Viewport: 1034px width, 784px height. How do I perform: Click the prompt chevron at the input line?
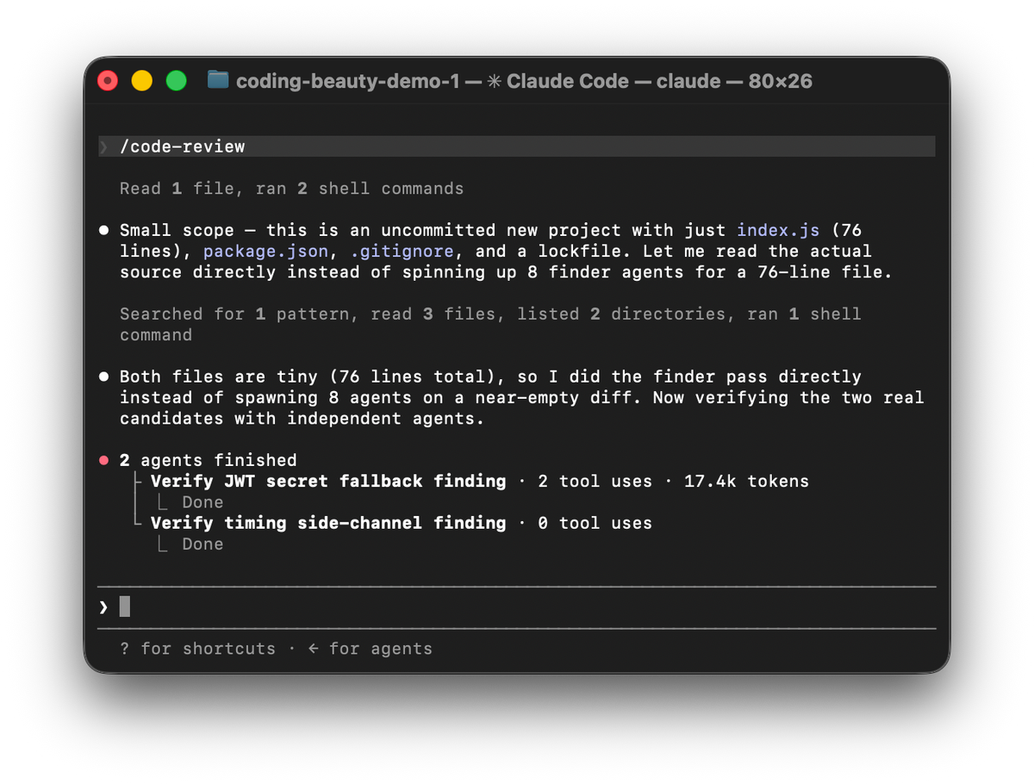click(x=103, y=607)
